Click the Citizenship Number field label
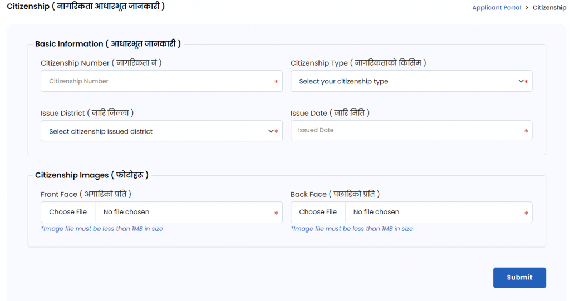 [101, 63]
